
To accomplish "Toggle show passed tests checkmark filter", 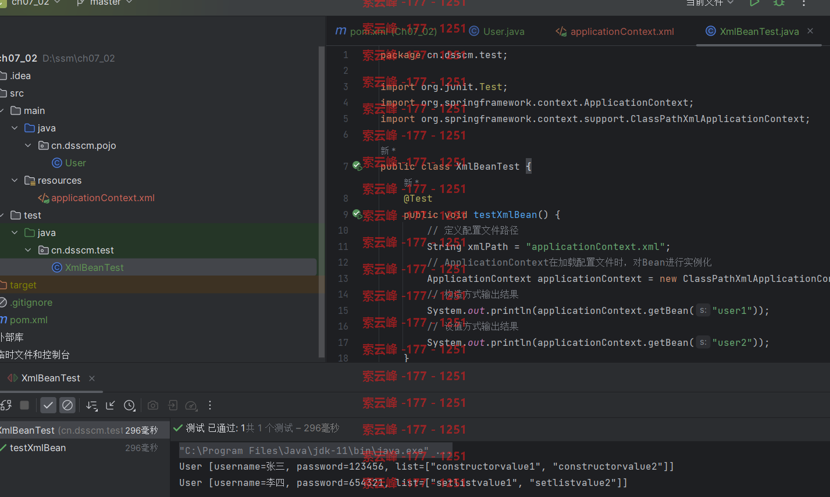I will pos(48,405).
